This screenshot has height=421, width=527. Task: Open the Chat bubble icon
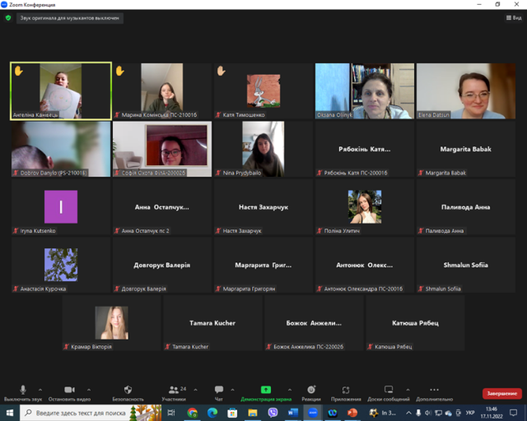pos(219,390)
